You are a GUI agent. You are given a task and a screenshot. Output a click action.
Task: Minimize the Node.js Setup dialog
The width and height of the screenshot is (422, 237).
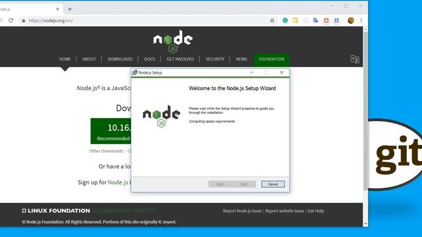(252, 72)
